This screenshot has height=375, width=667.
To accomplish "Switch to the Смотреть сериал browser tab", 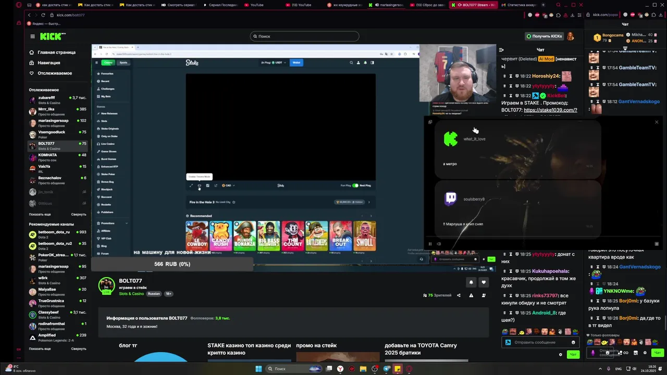I will pyautogui.click(x=179, y=5).
